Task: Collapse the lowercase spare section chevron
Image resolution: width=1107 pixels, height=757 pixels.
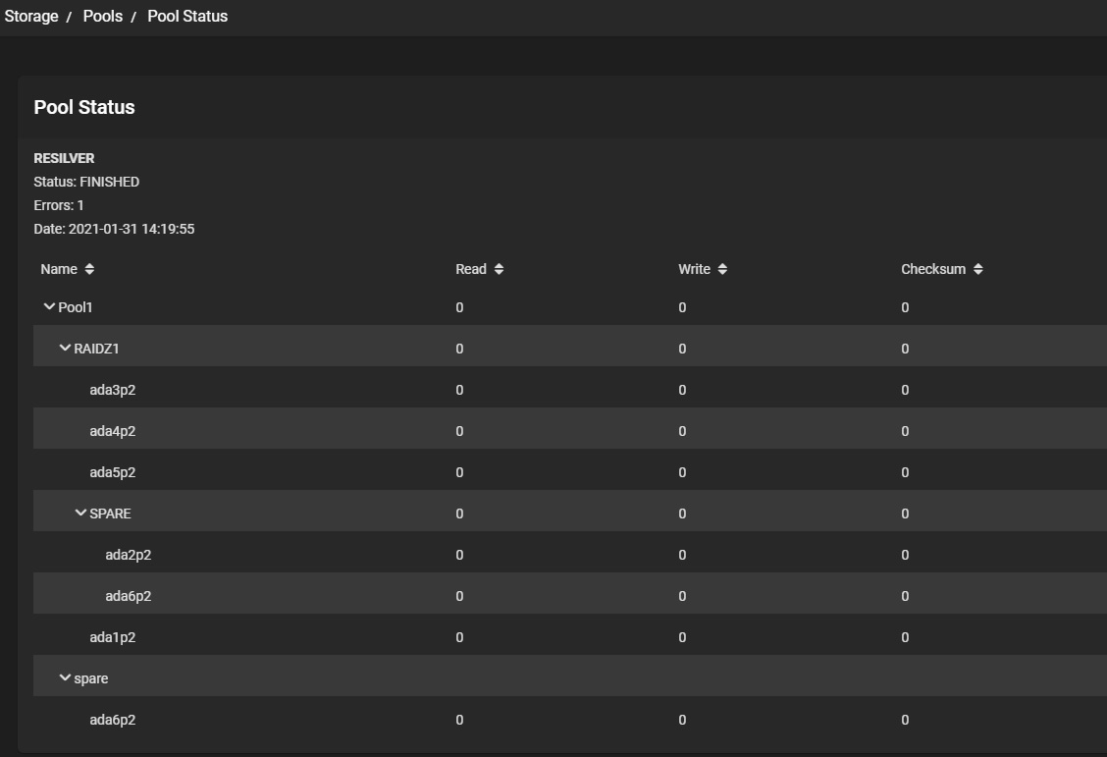Action: (x=65, y=678)
